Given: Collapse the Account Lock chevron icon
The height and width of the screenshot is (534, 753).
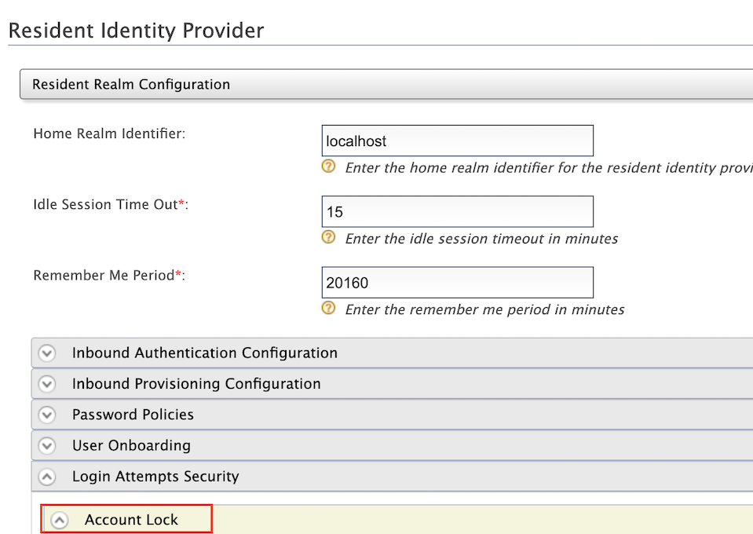Looking at the screenshot, I should click(60, 520).
